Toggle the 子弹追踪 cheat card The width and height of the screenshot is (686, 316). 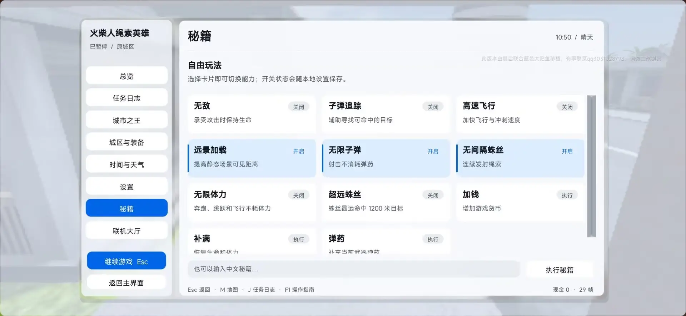[x=386, y=114]
